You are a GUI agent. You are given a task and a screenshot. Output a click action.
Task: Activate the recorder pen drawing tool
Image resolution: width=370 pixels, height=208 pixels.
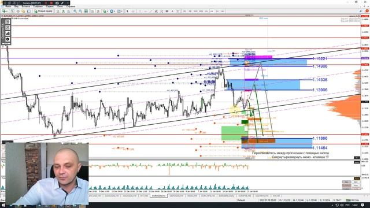coord(62,3)
